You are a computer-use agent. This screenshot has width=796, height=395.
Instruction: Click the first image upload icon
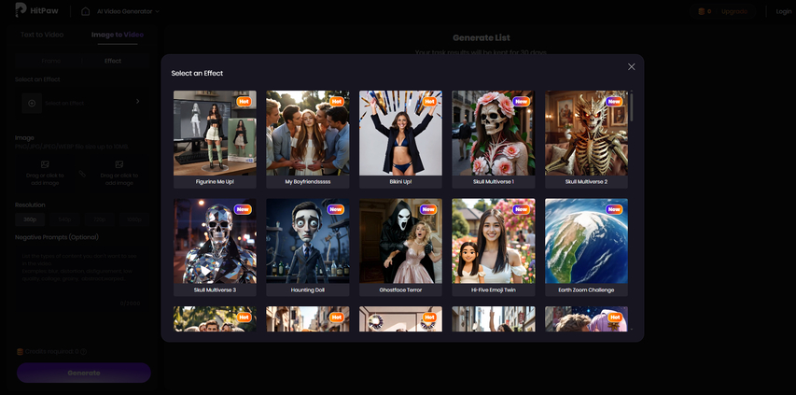(x=45, y=164)
